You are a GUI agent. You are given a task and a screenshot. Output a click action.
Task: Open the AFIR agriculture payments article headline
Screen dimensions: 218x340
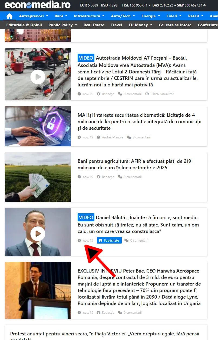coord(134,164)
